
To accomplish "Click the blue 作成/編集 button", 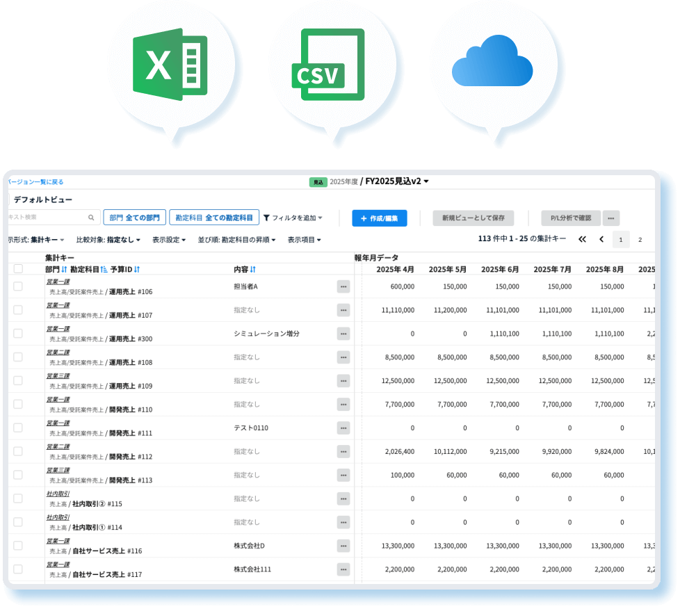I will coord(379,218).
